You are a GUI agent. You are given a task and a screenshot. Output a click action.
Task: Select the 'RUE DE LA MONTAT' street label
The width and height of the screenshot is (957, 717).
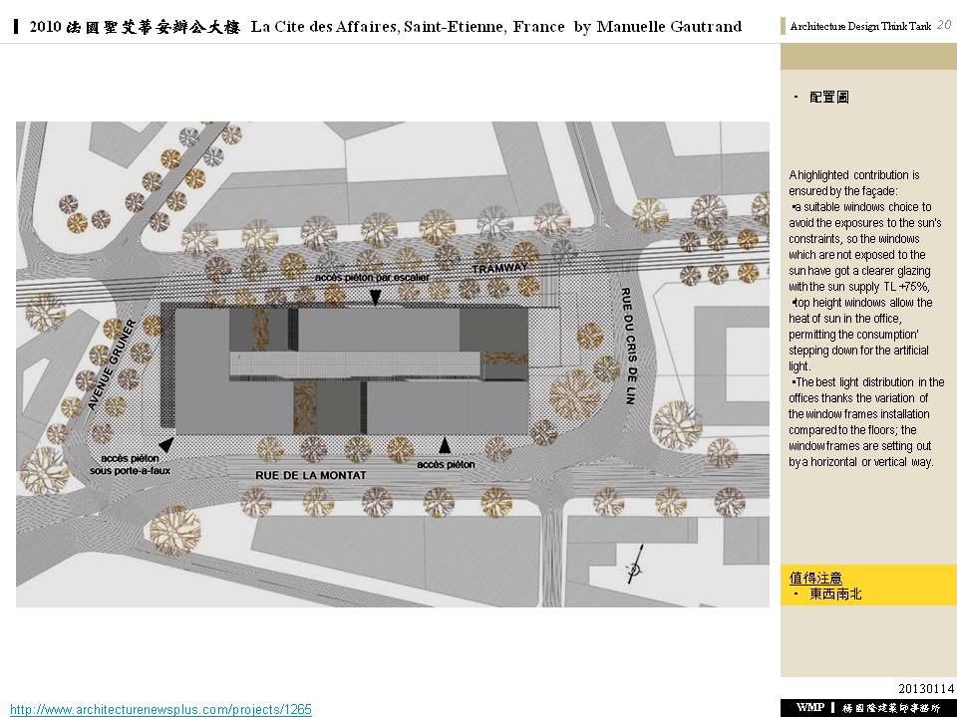[x=310, y=476]
